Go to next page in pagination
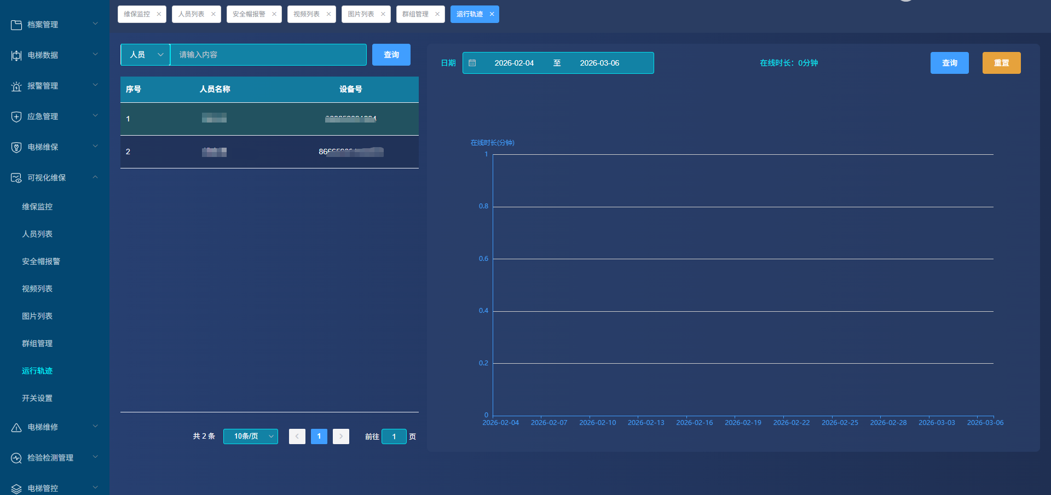 [341, 436]
